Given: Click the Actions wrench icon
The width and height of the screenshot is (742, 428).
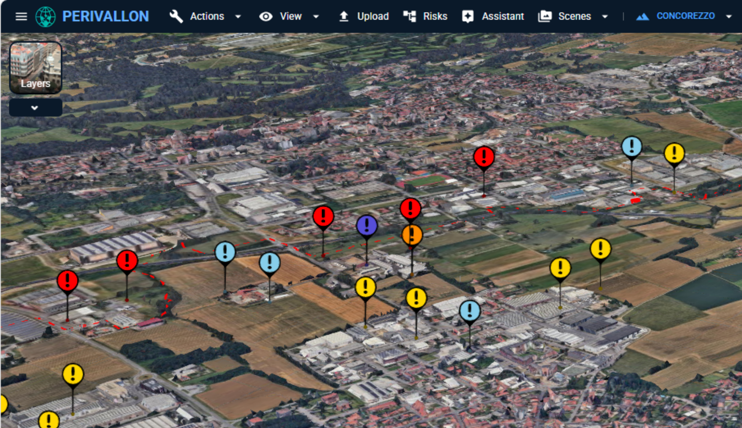Looking at the screenshot, I should pyautogui.click(x=176, y=16).
